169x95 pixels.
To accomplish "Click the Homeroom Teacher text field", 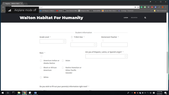I will click(114, 45).
